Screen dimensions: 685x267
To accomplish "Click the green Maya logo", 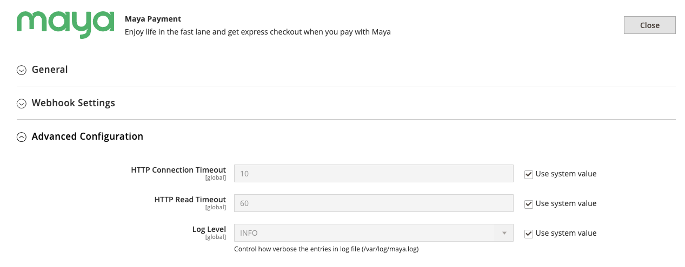I will [65, 25].
